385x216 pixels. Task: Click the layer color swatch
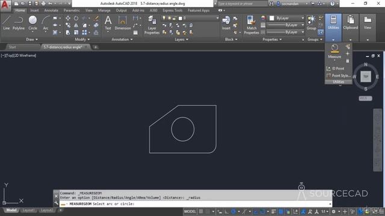(x=180, y=19)
